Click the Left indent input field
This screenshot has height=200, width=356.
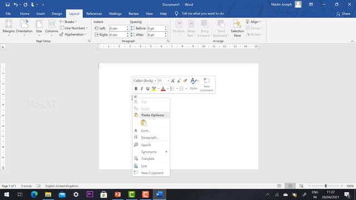point(117,28)
